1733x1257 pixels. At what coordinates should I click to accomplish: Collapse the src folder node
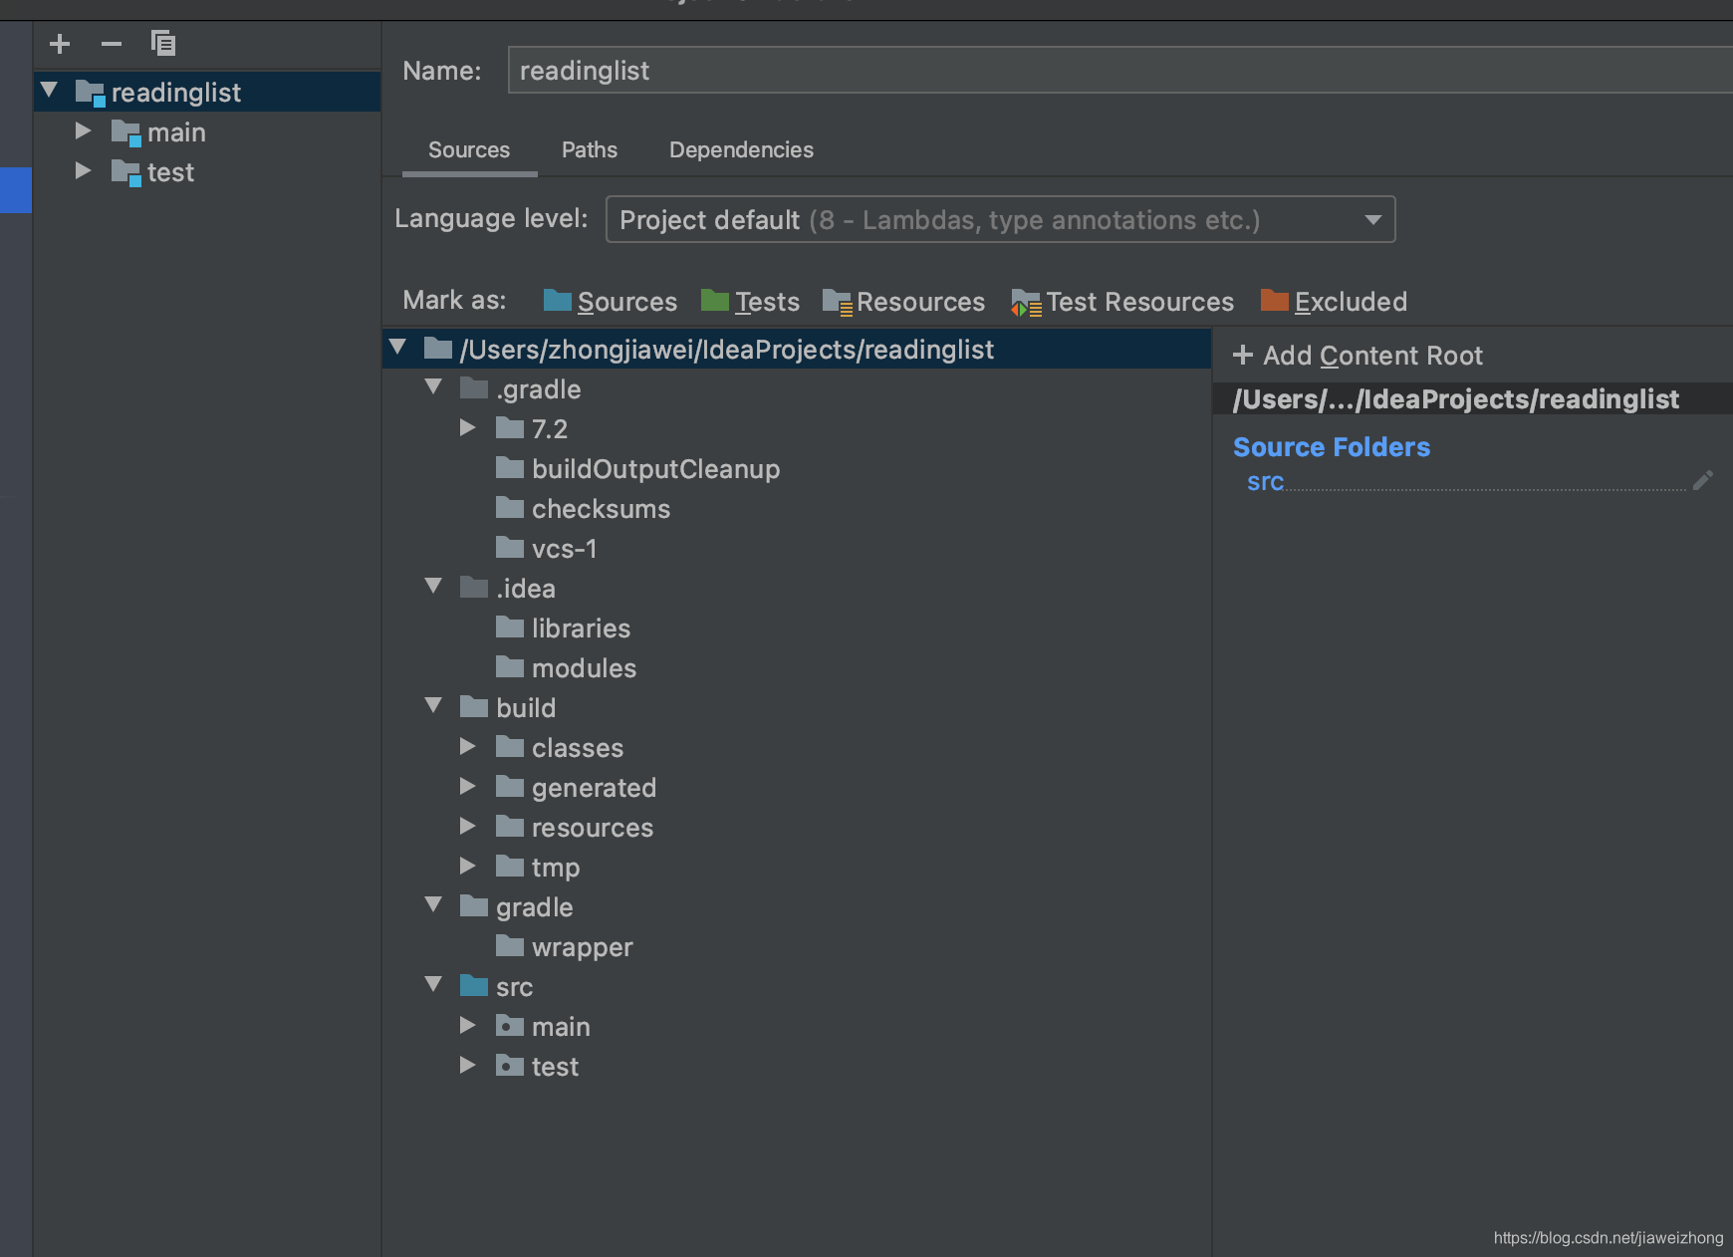click(433, 985)
